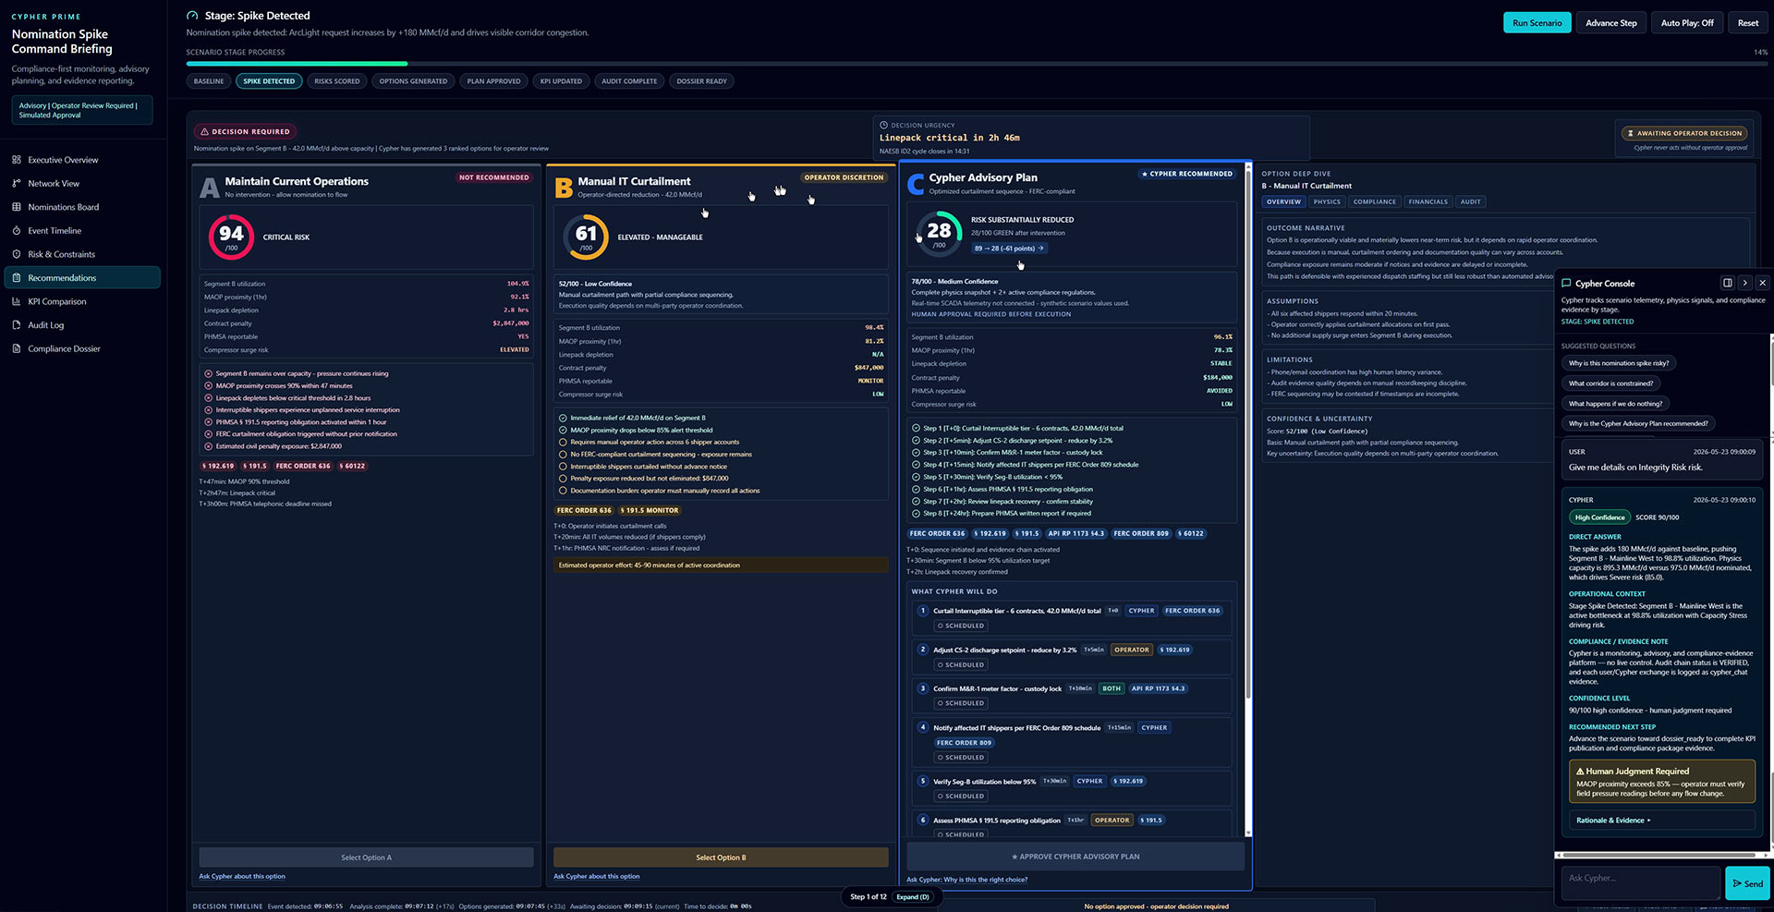The image size is (1774, 912).
Task: Check Step 5 Verify Seg-8 utilization item
Action: coord(916,477)
